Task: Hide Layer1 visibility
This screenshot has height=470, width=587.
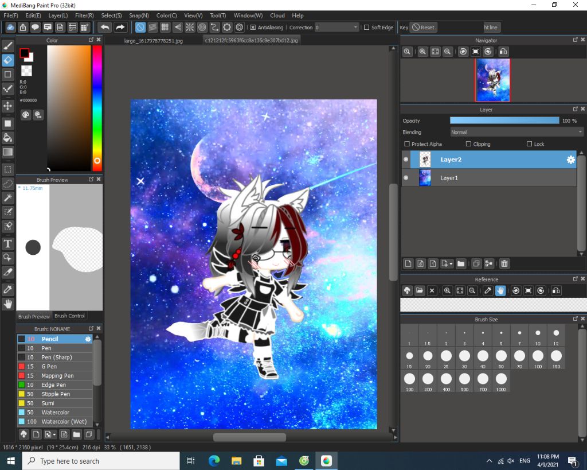Action: pyautogui.click(x=406, y=178)
